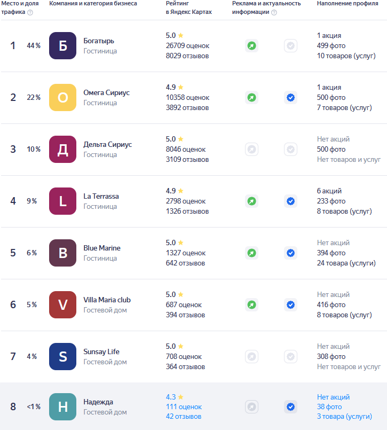Click '3 товара (услуги)' link for Надежда

[344, 417]
